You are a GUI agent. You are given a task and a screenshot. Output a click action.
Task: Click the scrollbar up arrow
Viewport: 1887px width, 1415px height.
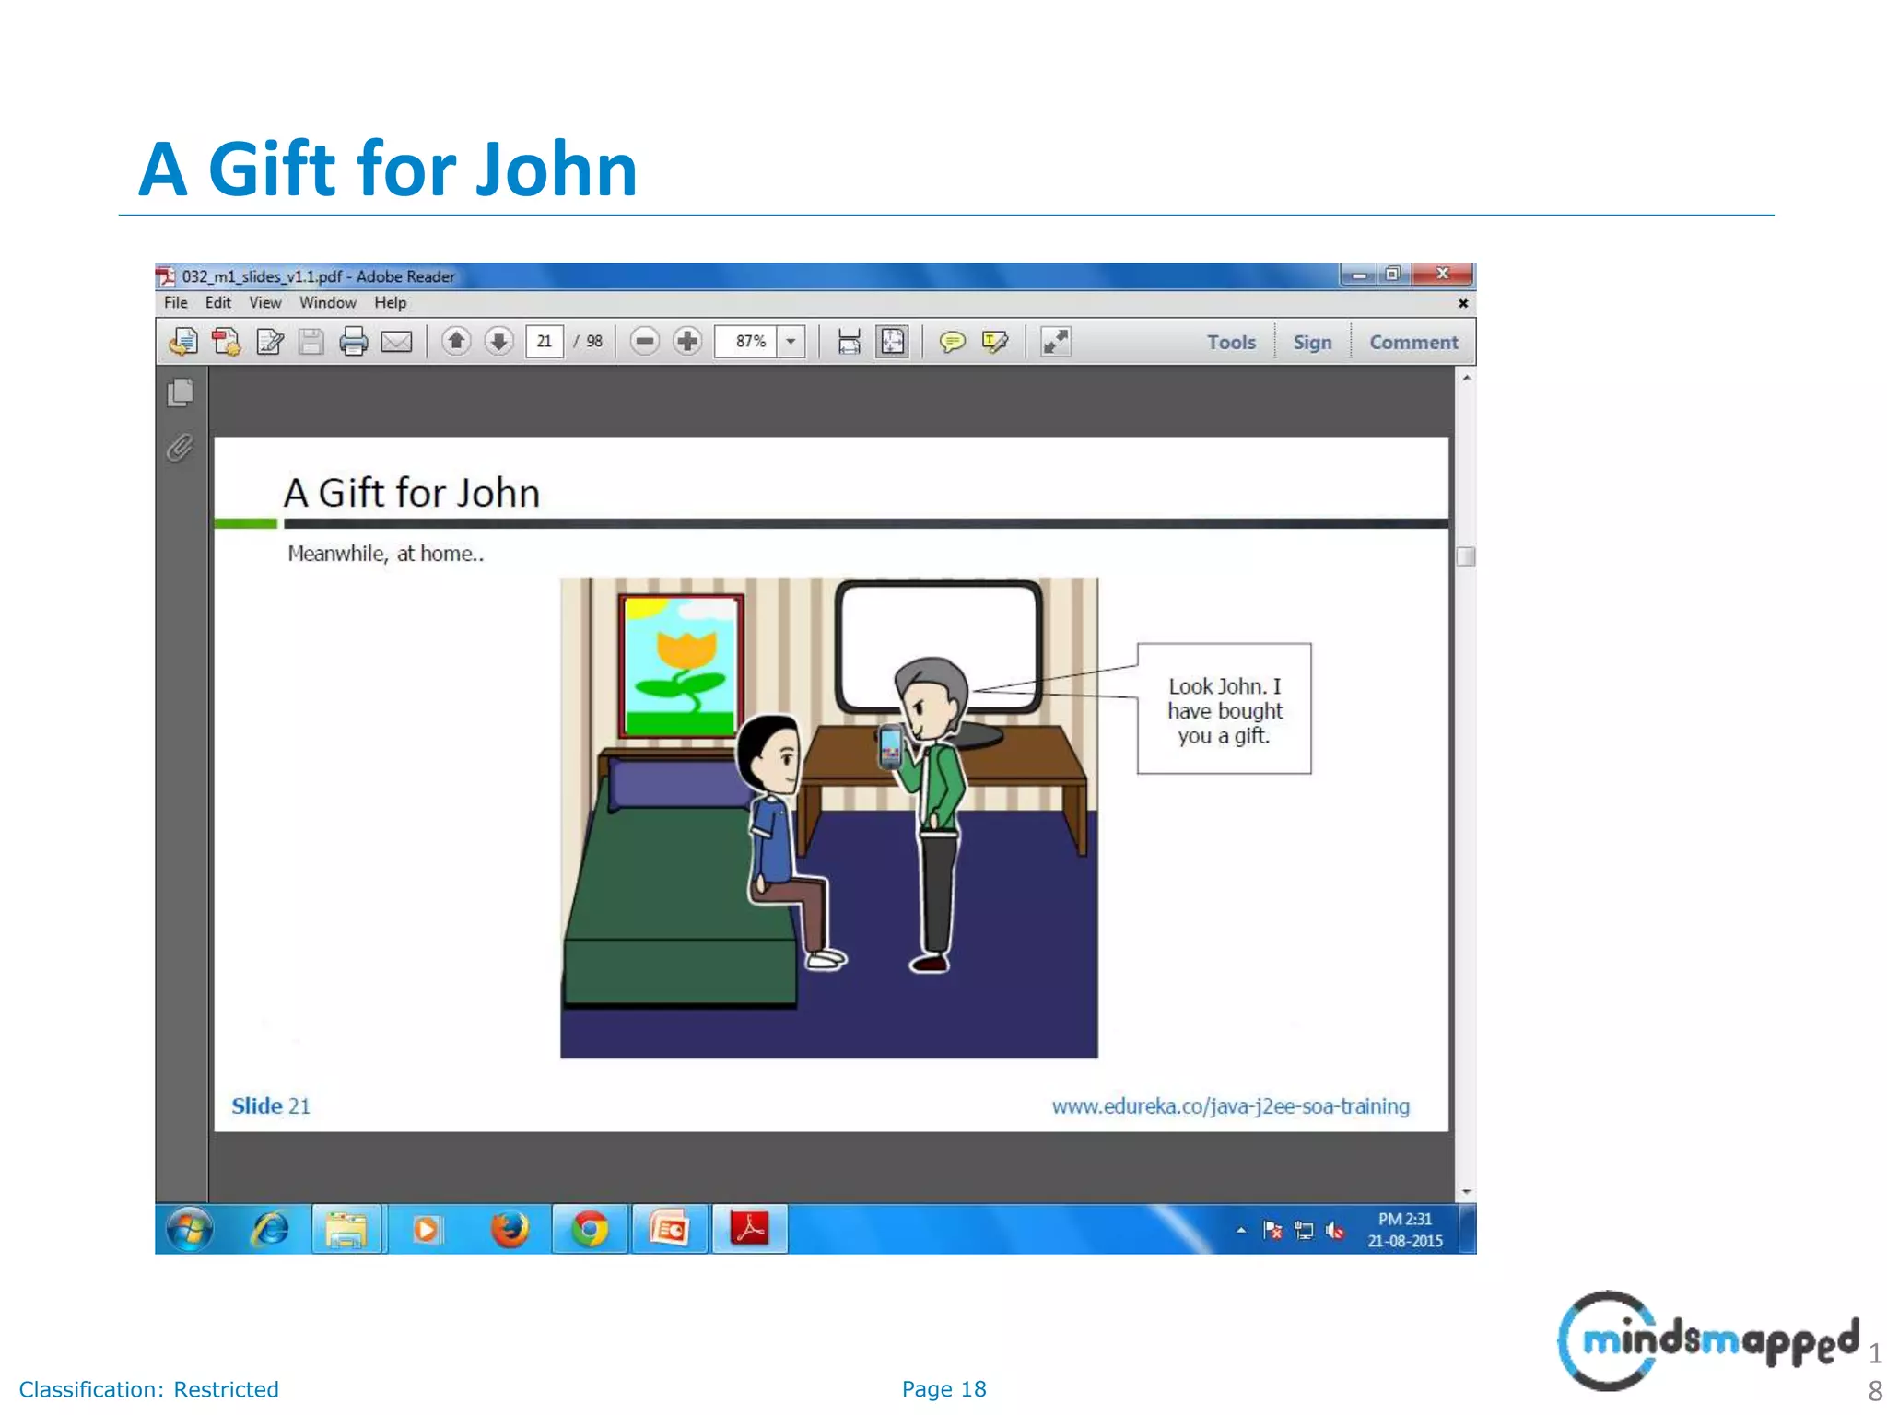tap(1466, 378)
